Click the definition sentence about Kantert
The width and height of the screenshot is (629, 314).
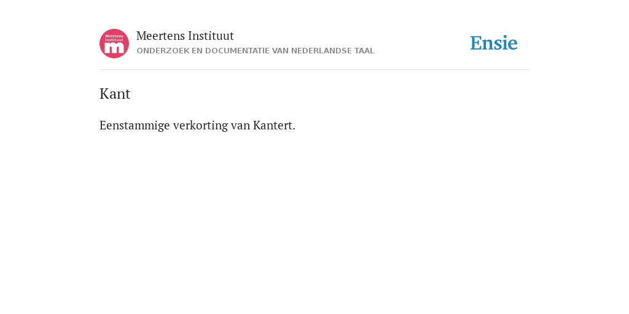tap(197, 125)
